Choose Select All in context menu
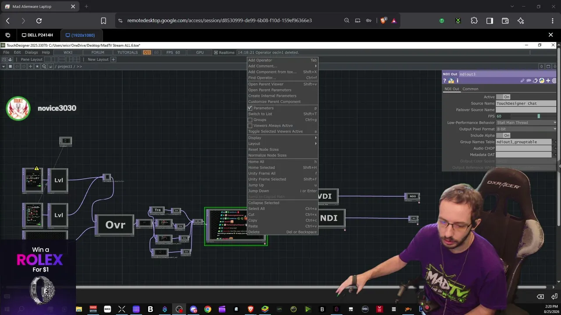The height and width of the screenshot is (315, 561). 282,209
